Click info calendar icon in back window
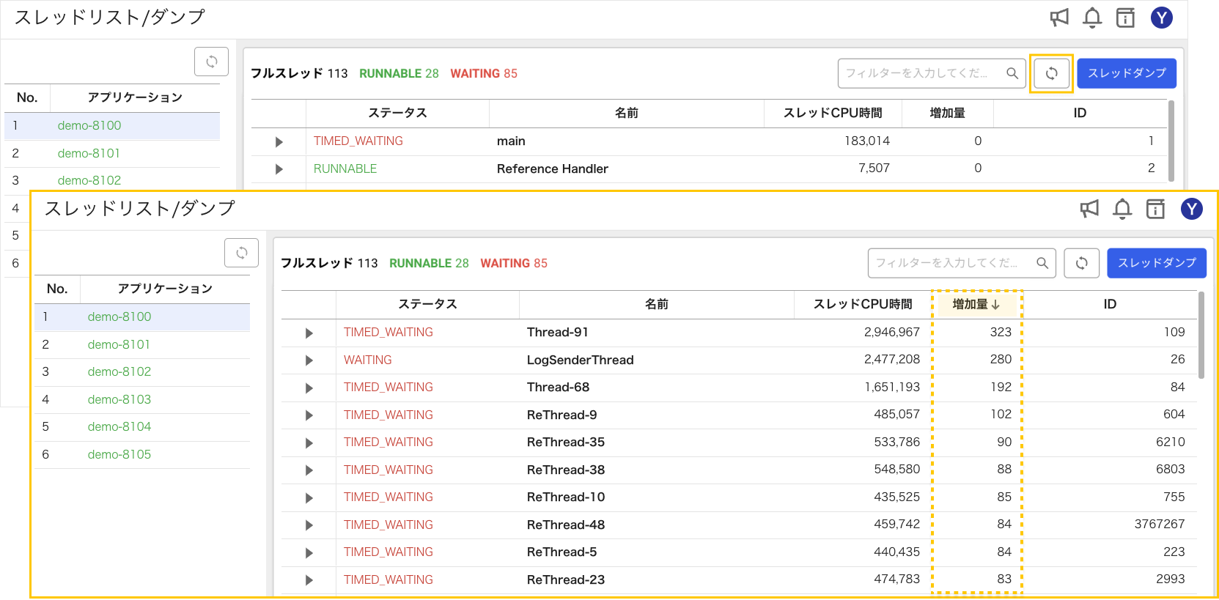This screenshot has width=1219, height=600. click(1125, 18)
